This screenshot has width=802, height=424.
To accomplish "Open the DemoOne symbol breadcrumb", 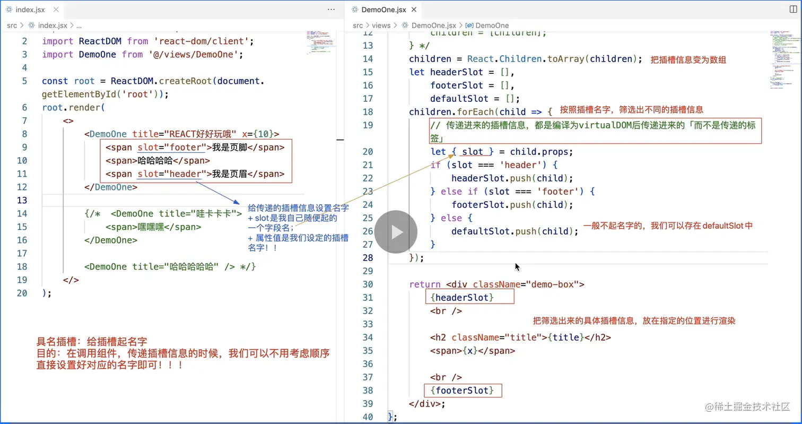I will [x=492, y=25].
